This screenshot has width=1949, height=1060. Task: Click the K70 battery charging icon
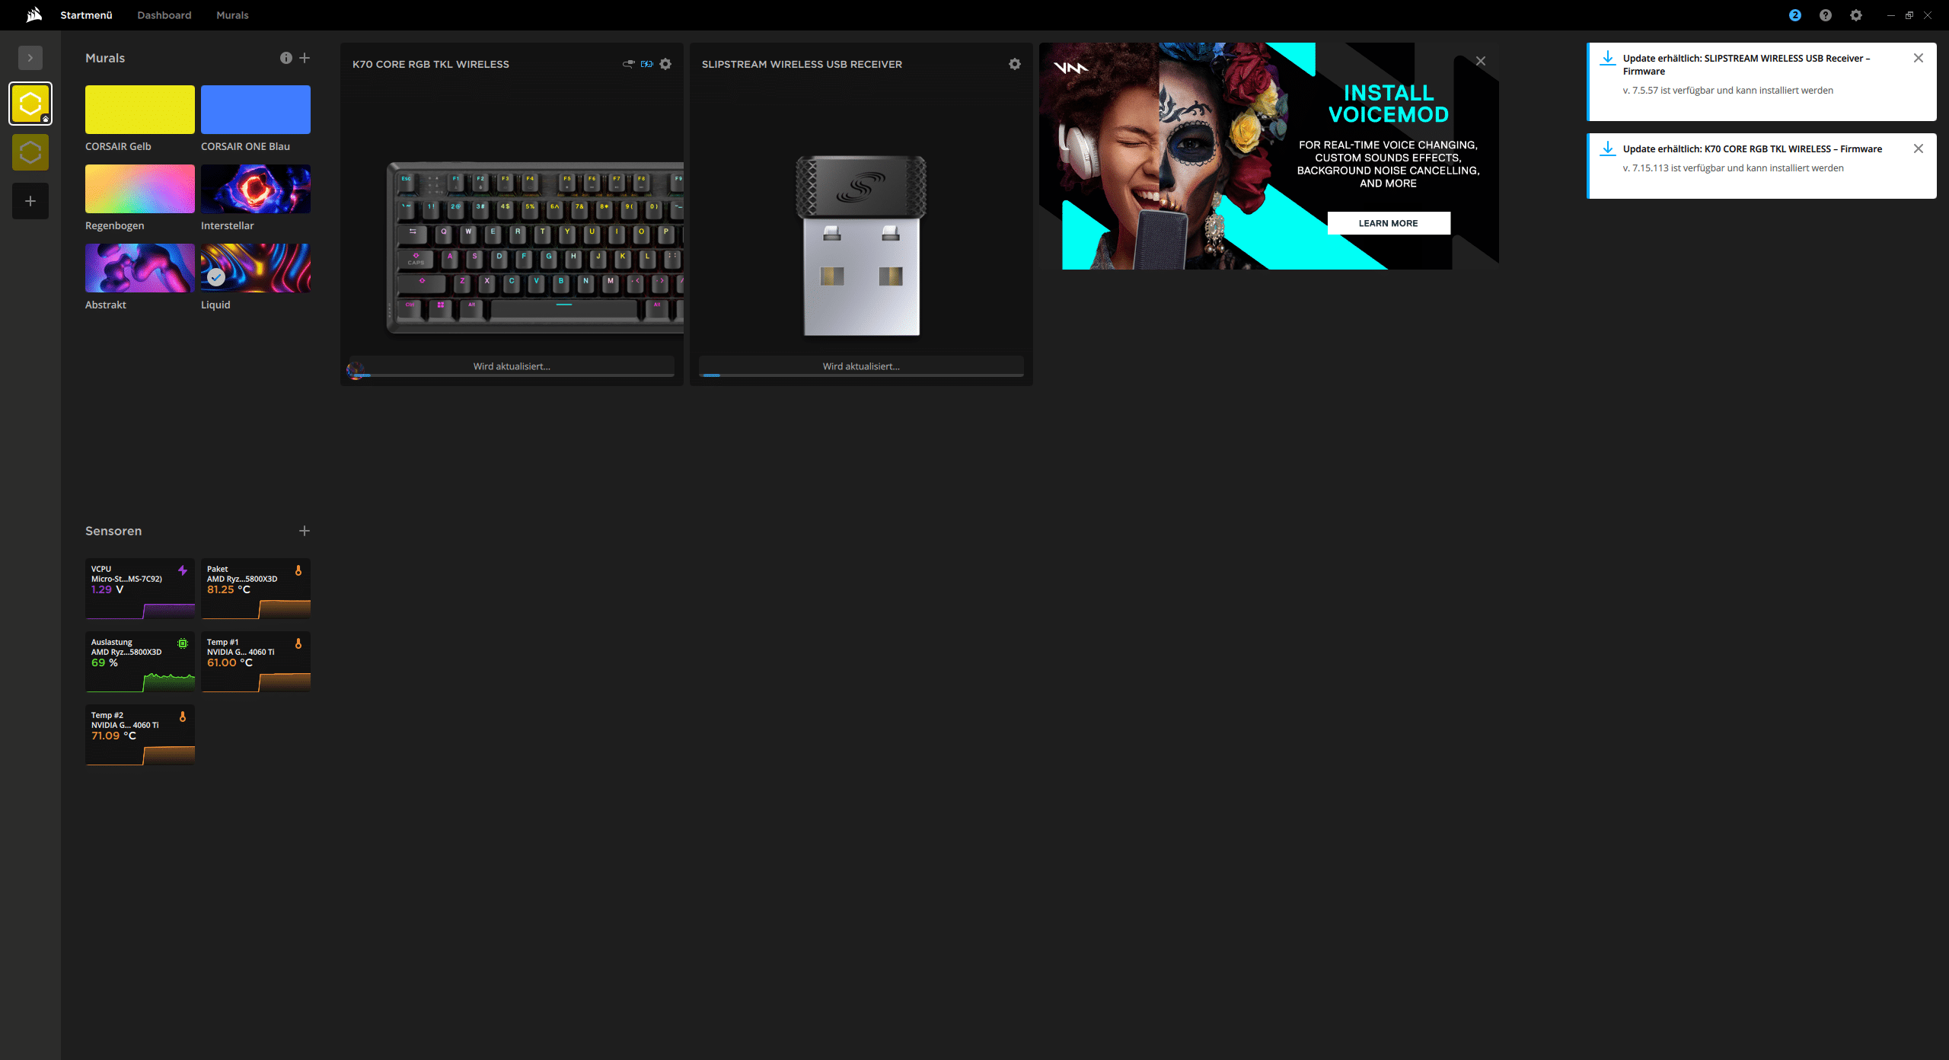pos(646,64)
